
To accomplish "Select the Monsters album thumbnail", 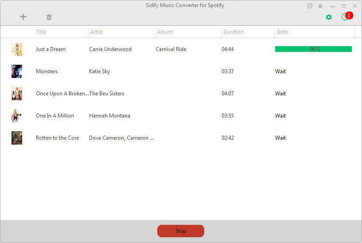I will (17, 71).
